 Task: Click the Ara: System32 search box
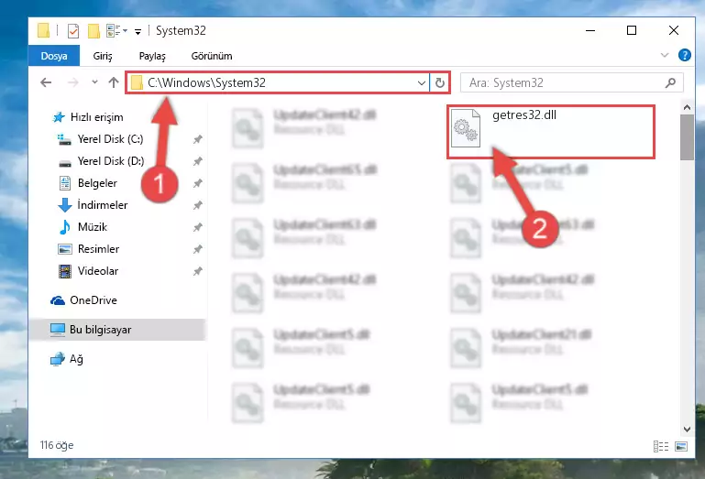pos(572,82)
